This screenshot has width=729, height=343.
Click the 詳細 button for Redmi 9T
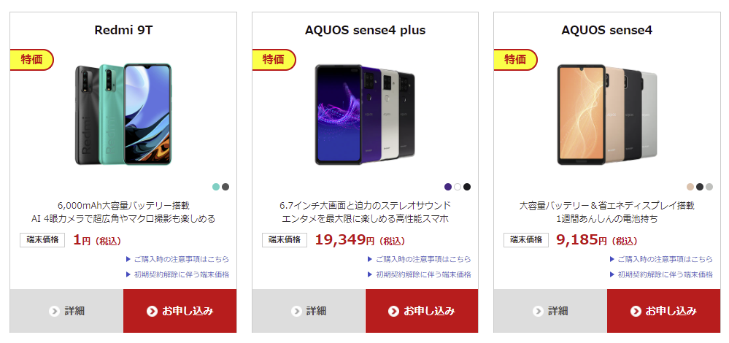pyautogui.click(x=66, y=311)
